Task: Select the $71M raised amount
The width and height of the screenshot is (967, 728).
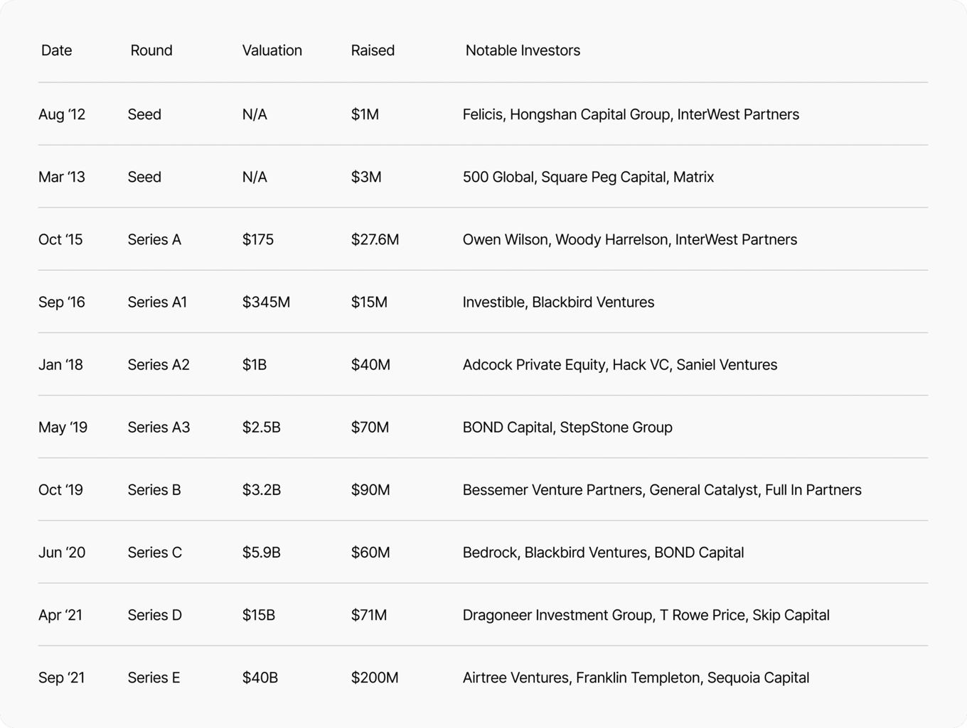Action: coord(369,614)
